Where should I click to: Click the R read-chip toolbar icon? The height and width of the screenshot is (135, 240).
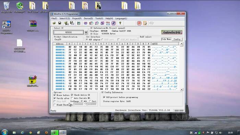click(113, 23)
